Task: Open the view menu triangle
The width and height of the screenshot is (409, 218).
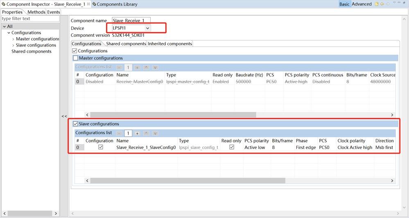Action: 394,2
